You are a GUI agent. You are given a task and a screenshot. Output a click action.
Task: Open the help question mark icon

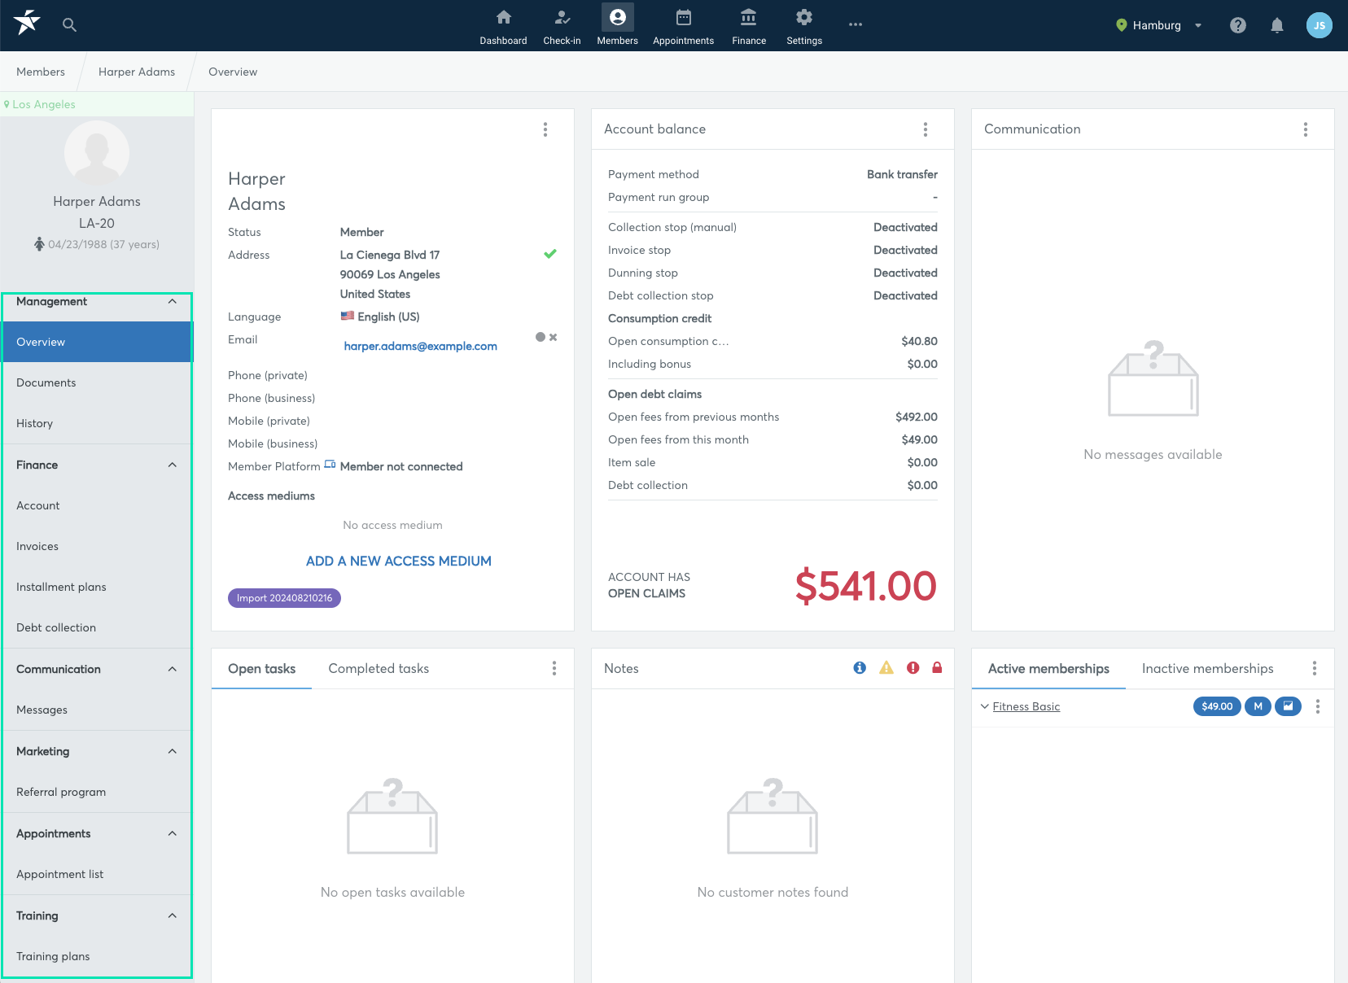1237,25
